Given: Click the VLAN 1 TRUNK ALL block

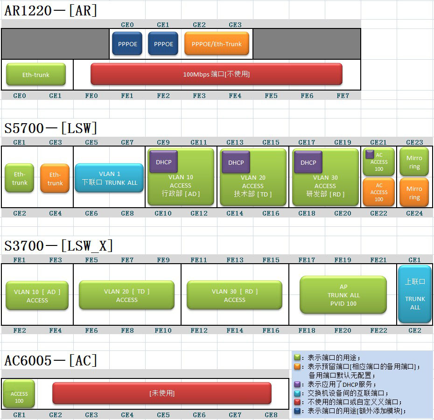Looking at the screenshot, I should (x=109, y=178).
